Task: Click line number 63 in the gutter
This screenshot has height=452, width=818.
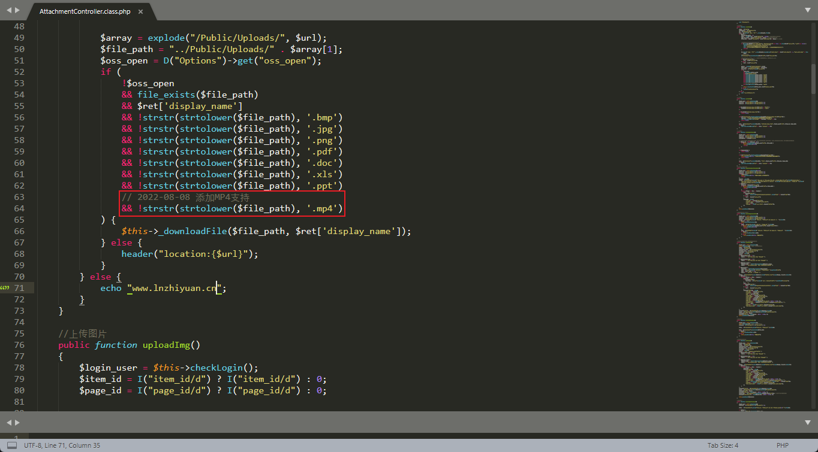Action: coord(19,197)
